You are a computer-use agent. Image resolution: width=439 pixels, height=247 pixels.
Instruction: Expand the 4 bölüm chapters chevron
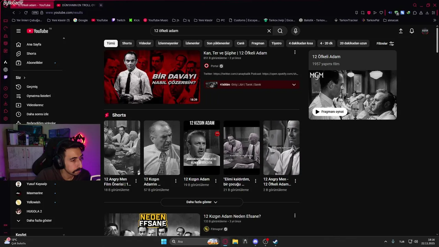(x=294, y=85)
